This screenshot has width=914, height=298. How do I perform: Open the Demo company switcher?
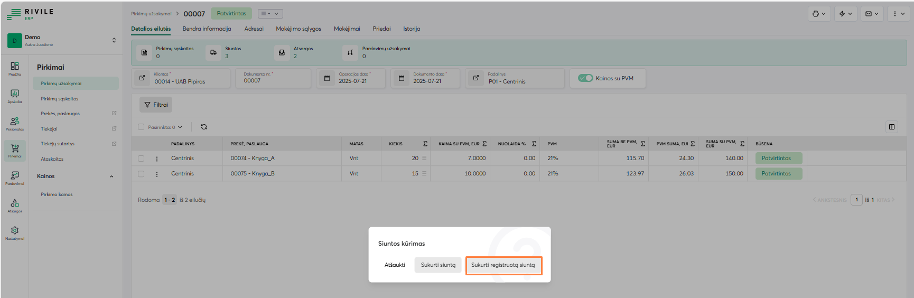point(114,40)
